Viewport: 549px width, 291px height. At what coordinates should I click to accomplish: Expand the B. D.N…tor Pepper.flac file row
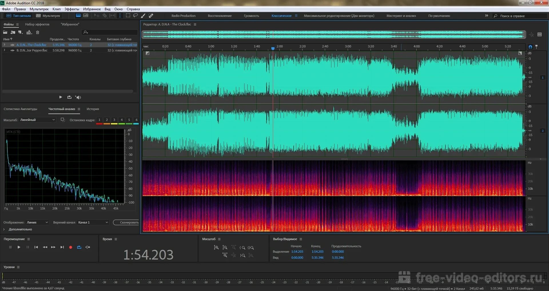pyautogui.click(x=4, y=50)
